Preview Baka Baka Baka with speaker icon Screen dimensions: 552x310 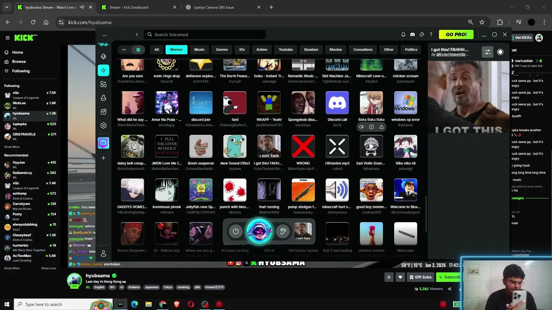361,127
